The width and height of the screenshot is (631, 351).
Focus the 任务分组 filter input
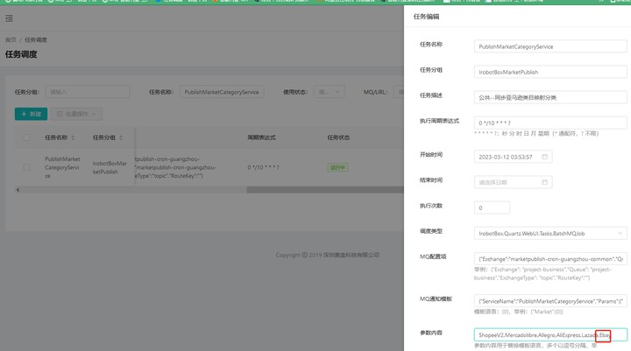tap(88, 92)
